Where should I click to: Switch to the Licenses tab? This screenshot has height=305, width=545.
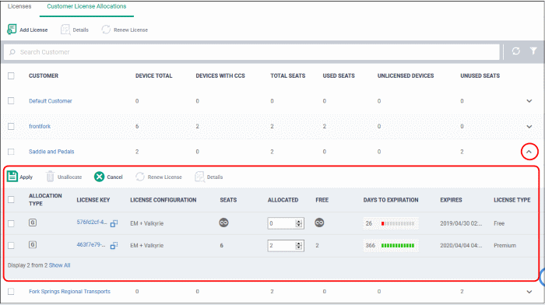(x=19, y=6)
